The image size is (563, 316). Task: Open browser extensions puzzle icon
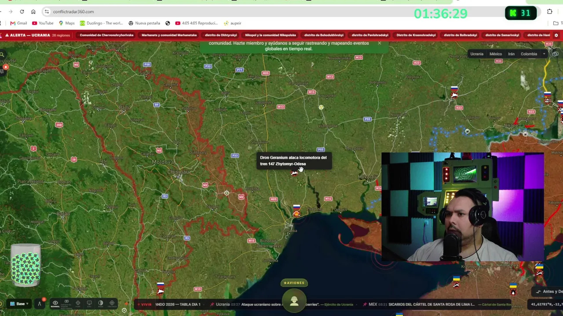click(550, 12)
